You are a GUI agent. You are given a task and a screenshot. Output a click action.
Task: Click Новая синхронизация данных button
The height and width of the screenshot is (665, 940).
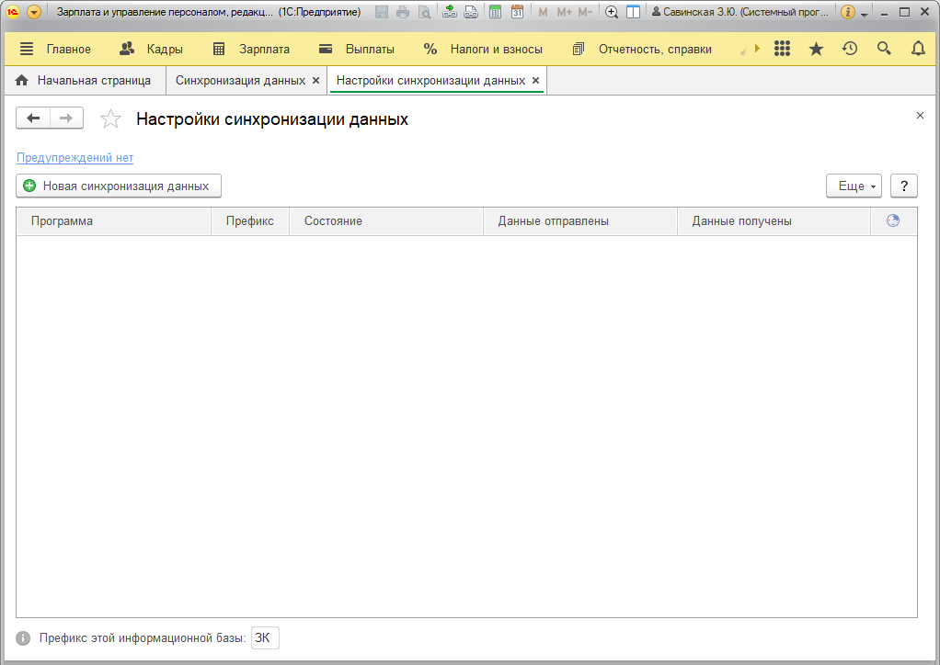(x=119, y=186)
